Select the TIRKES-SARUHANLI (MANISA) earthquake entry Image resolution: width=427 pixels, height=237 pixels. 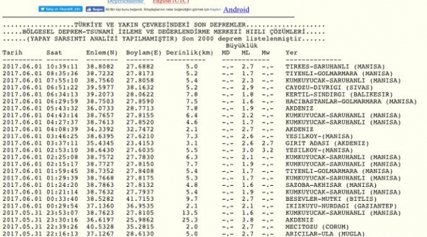[x=335, y=66]
